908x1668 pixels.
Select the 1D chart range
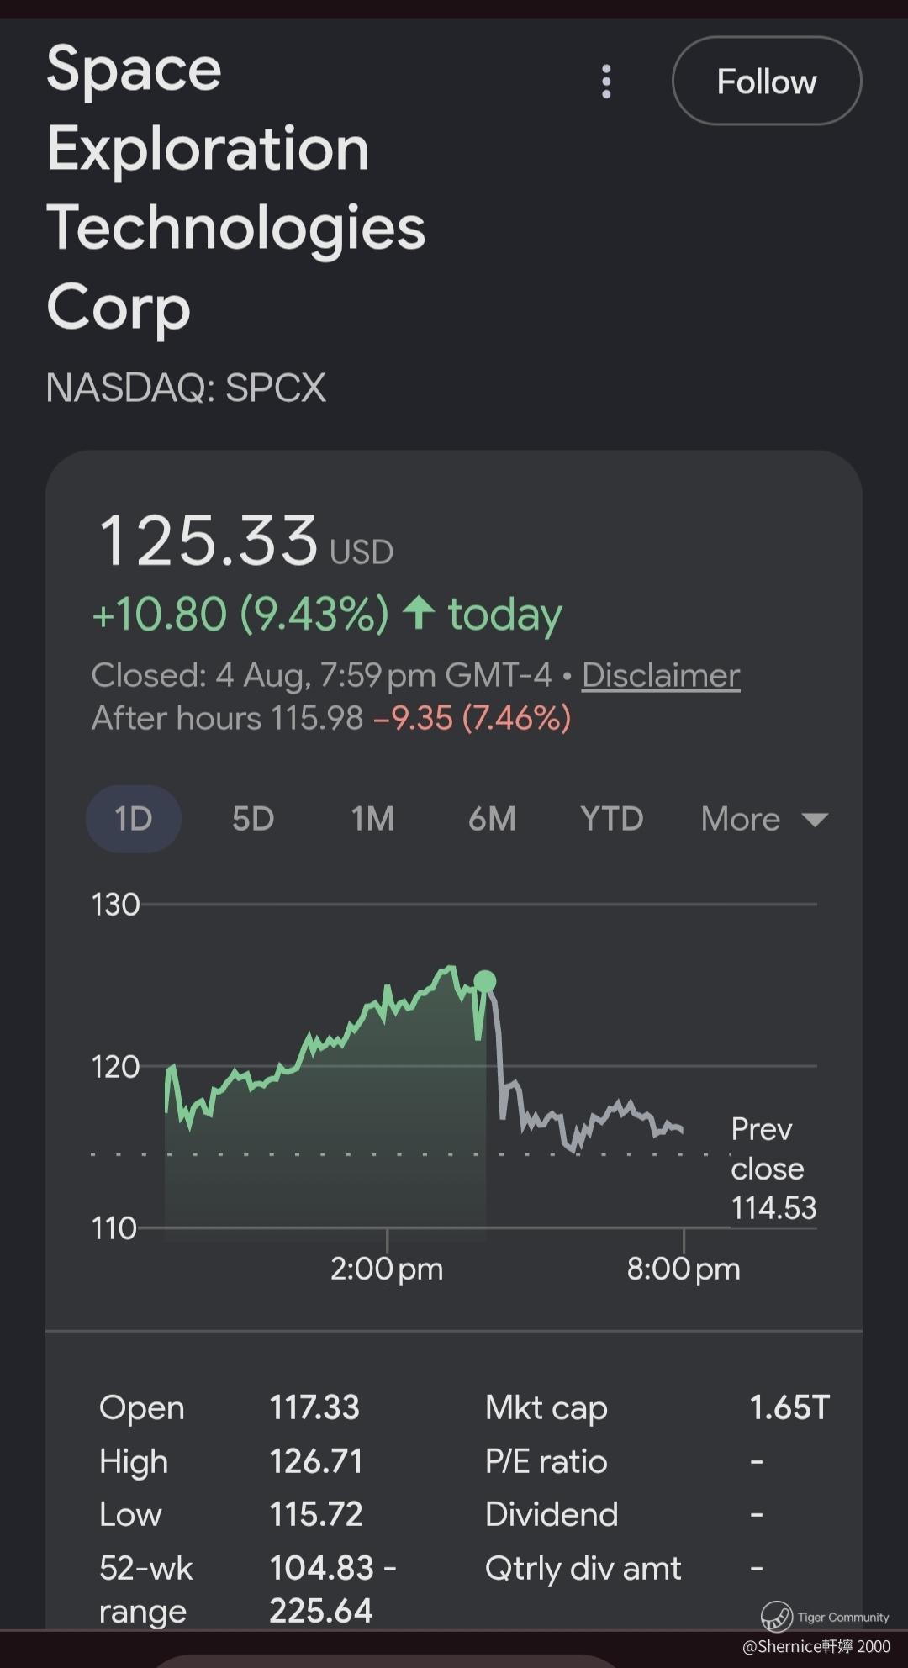point(134,819)
